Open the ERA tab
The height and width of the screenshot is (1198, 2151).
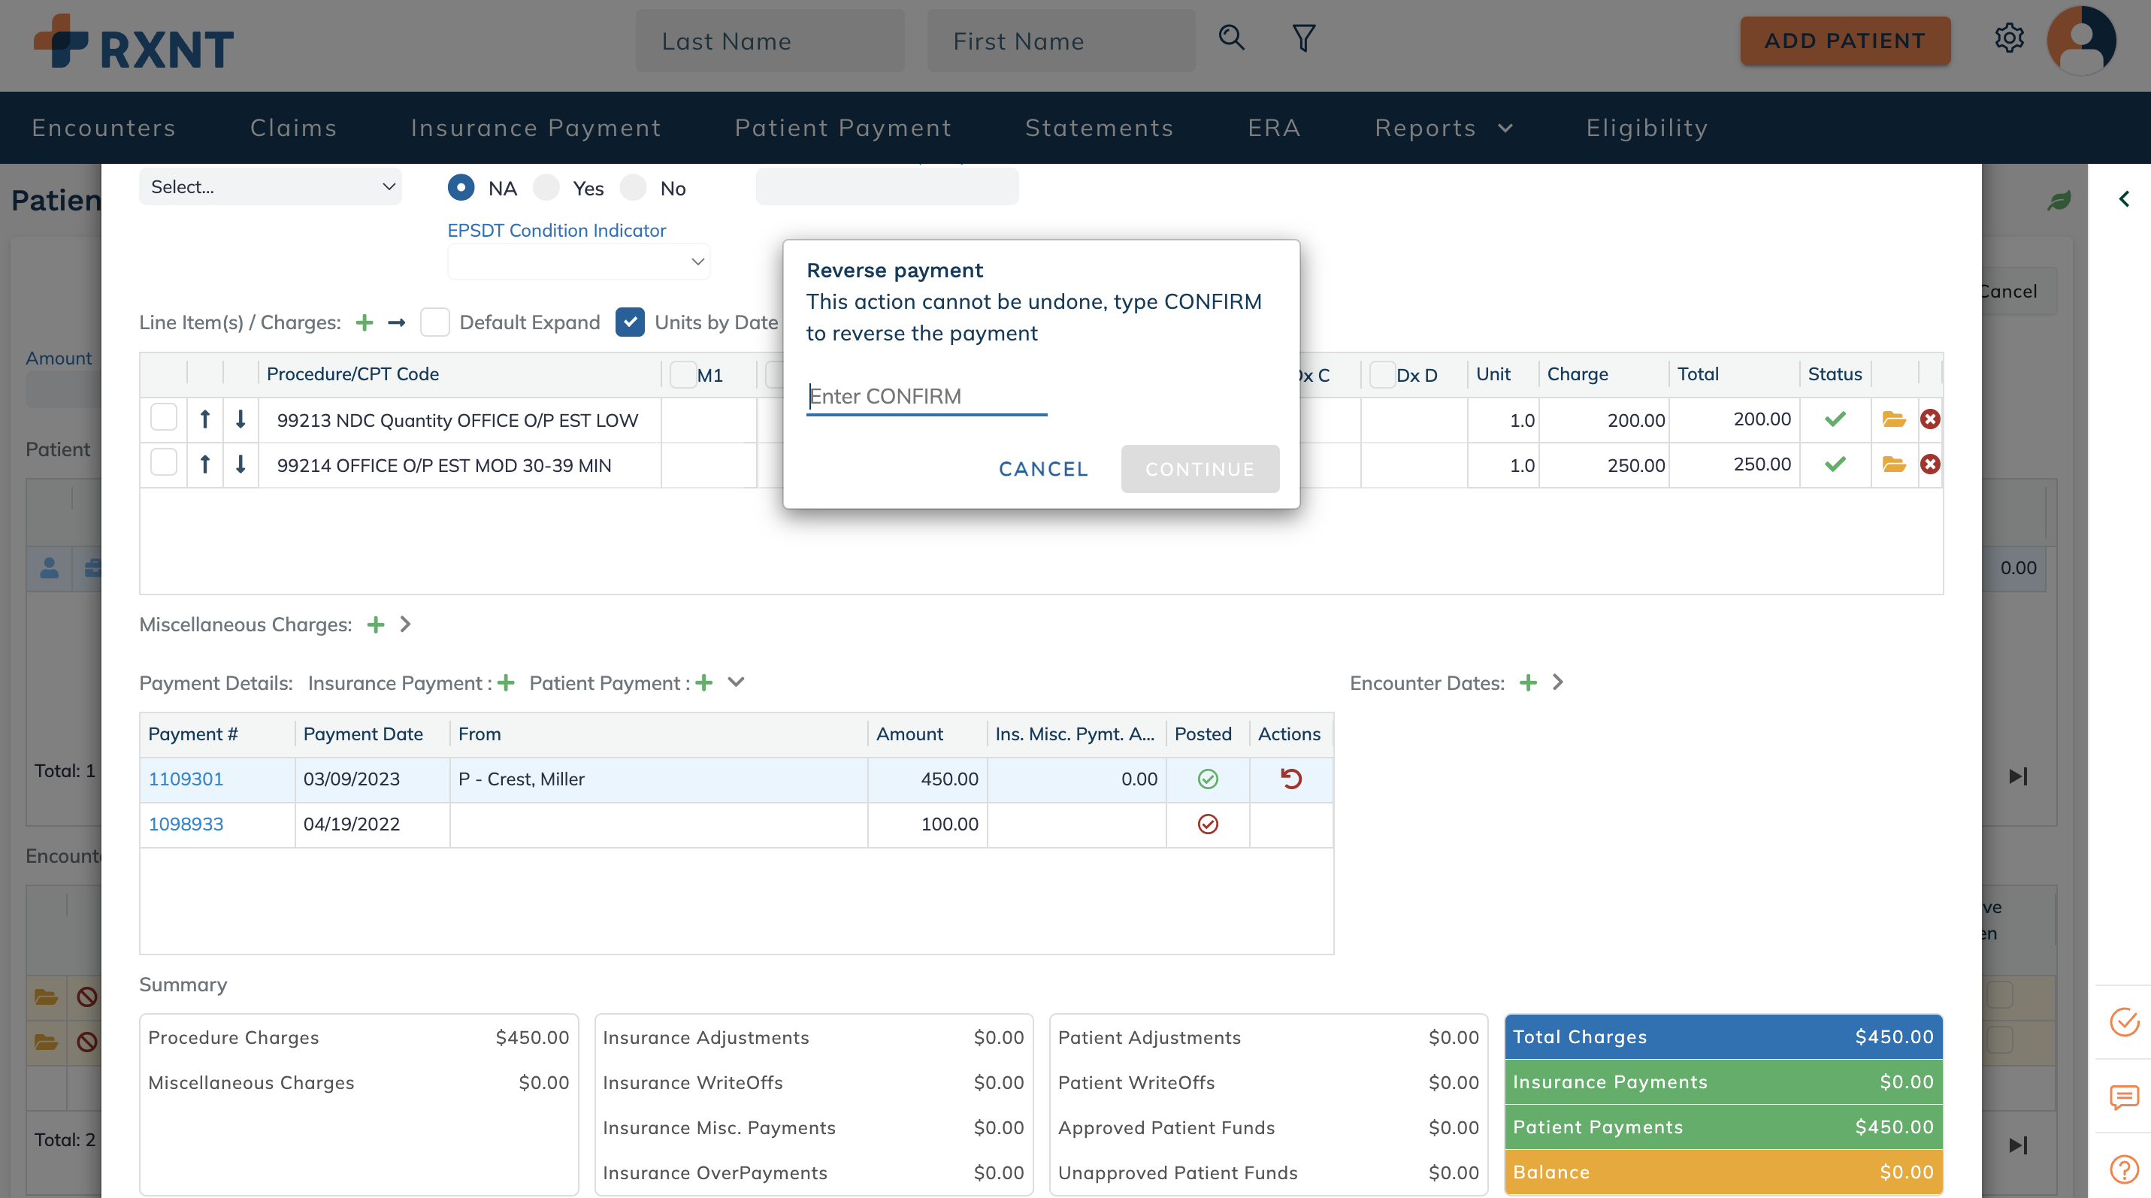pyautogui.click(x=1273, y=128)
